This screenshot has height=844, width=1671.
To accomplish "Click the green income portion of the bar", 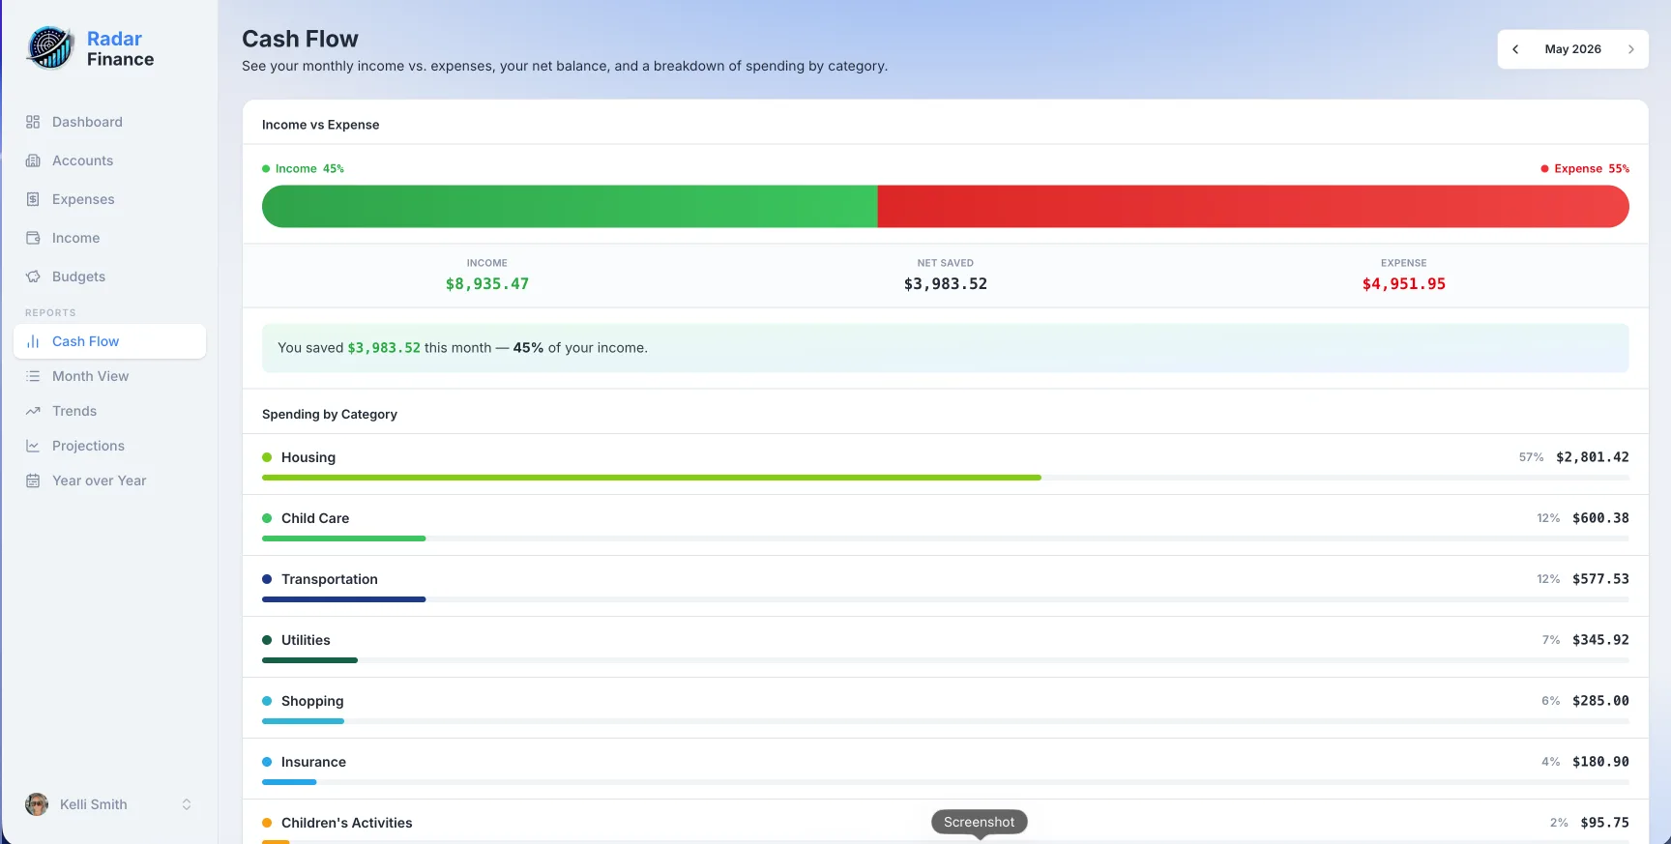I will click(570, 206).
